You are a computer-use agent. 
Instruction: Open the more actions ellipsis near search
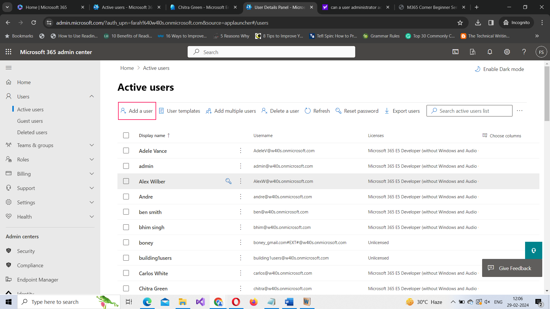pos(520,111)
